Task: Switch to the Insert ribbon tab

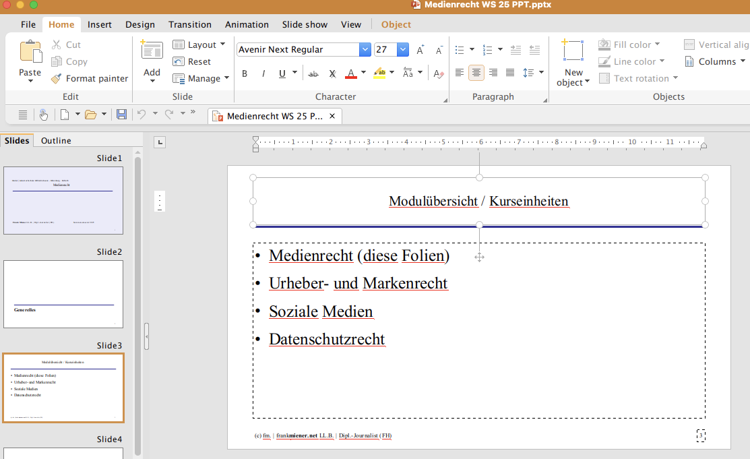Action: [x=100, y=24]
